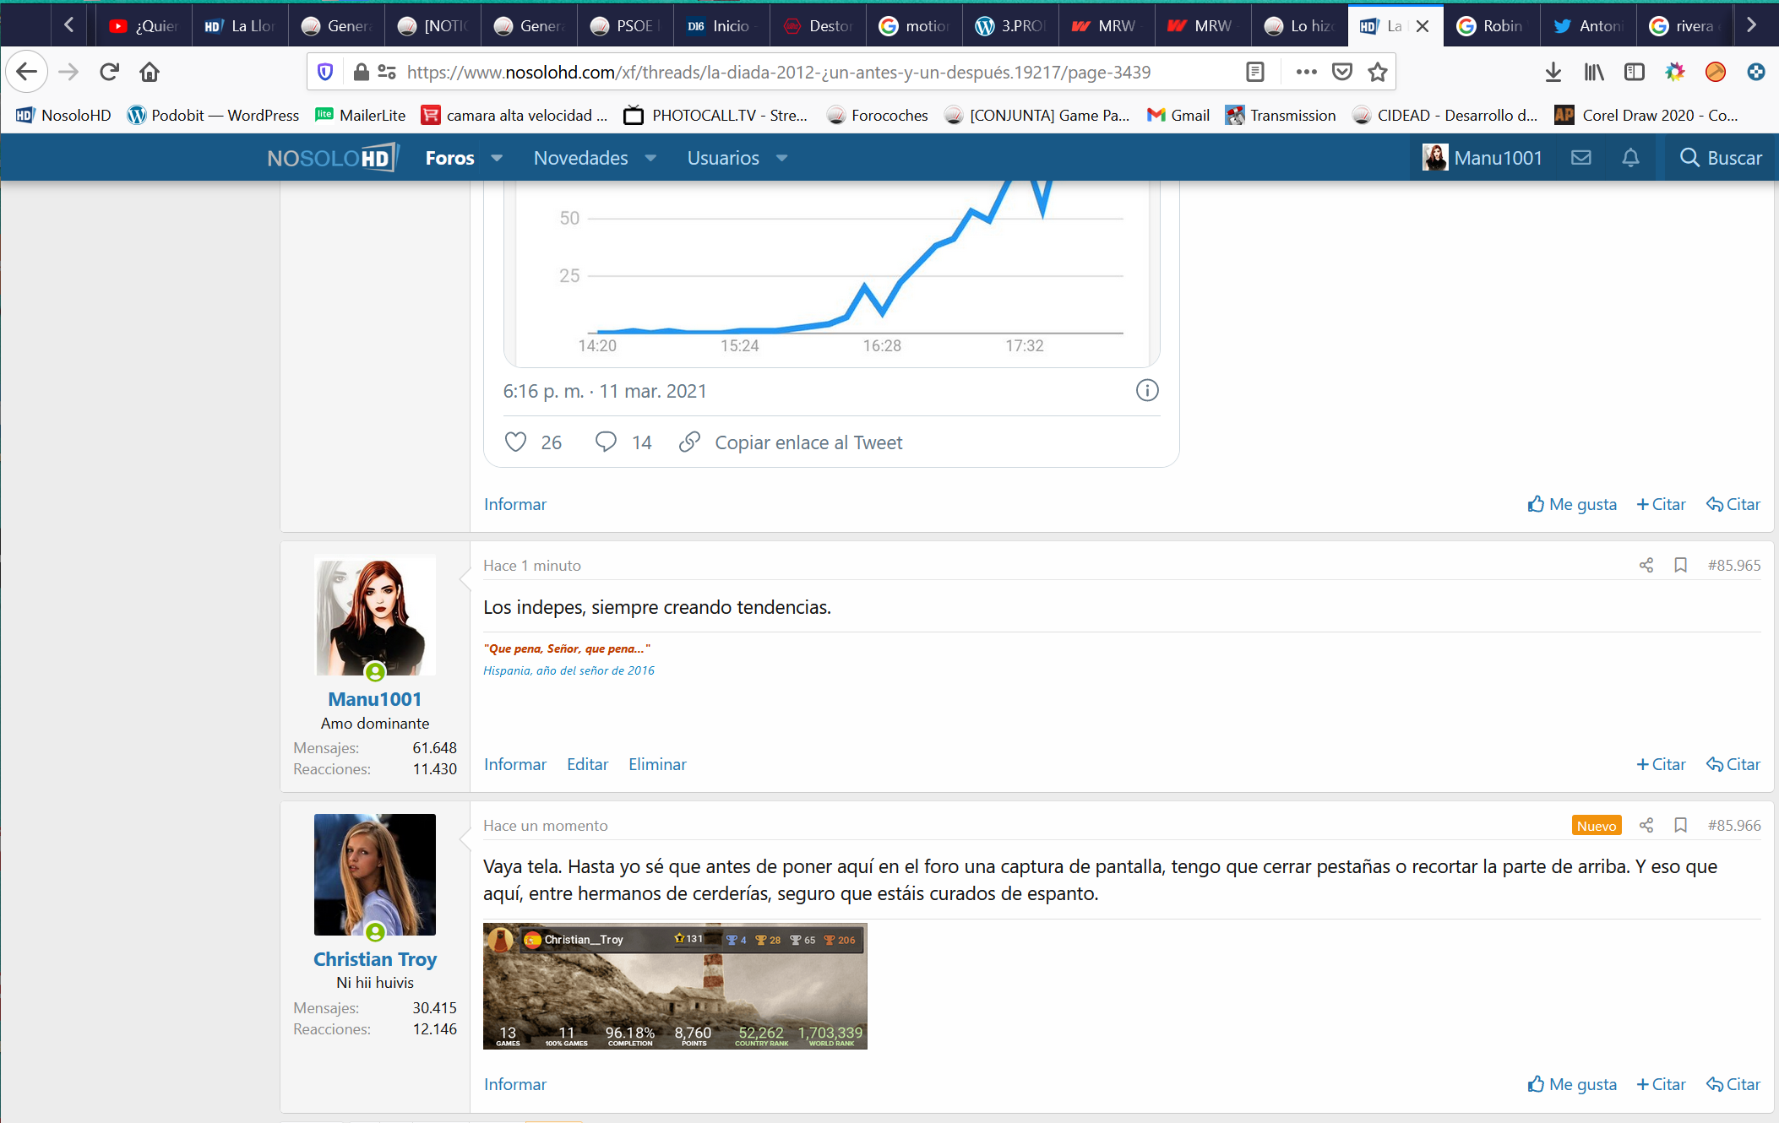1779x1123 pixels.
Task: Close the active browser tab
Action: (x=1423, y=26)
